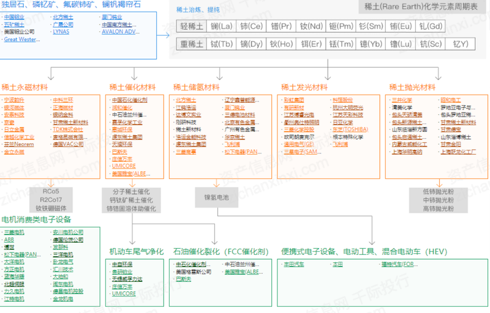Open the 三星电子(SAM... link
The image size is (490, 313).
[303, 152]
